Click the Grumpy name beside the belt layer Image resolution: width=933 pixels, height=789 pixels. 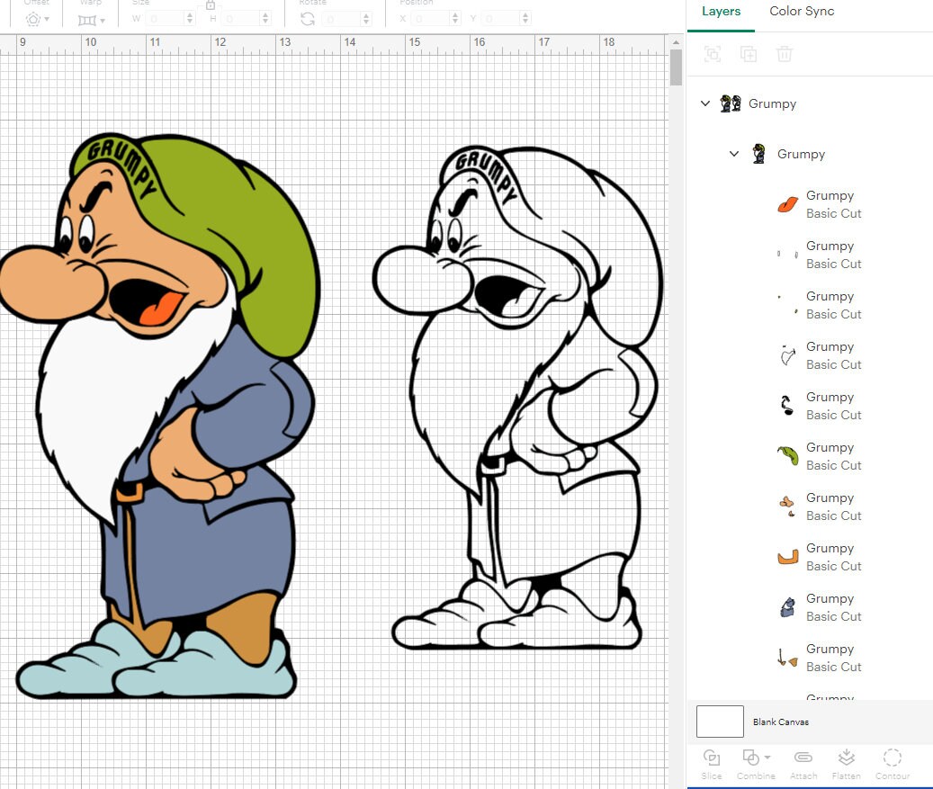[830, 548]
